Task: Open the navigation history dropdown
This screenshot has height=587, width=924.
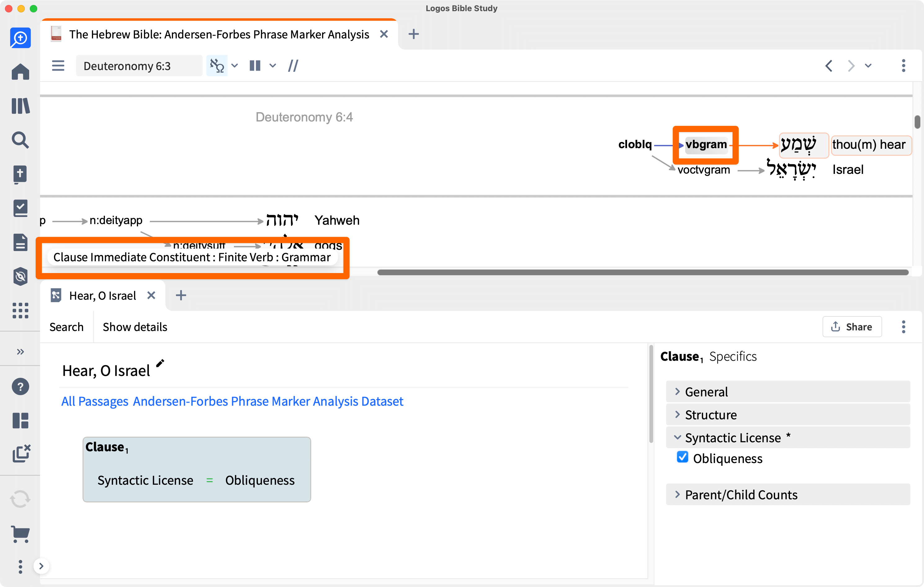Action: click(868, 66)
